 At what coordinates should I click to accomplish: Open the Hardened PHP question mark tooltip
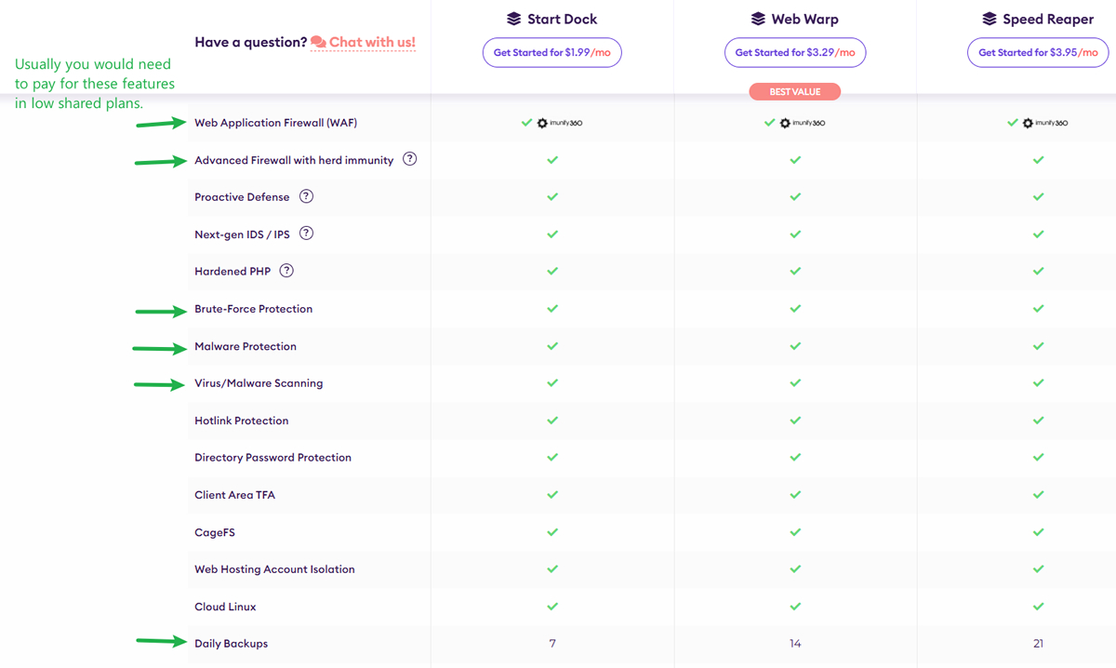click(286, 270)
